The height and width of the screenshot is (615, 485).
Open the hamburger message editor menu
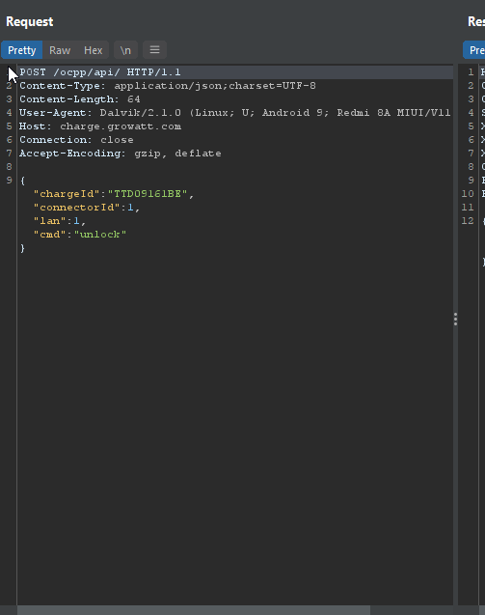pyautogui.click(x=154, y=50)
